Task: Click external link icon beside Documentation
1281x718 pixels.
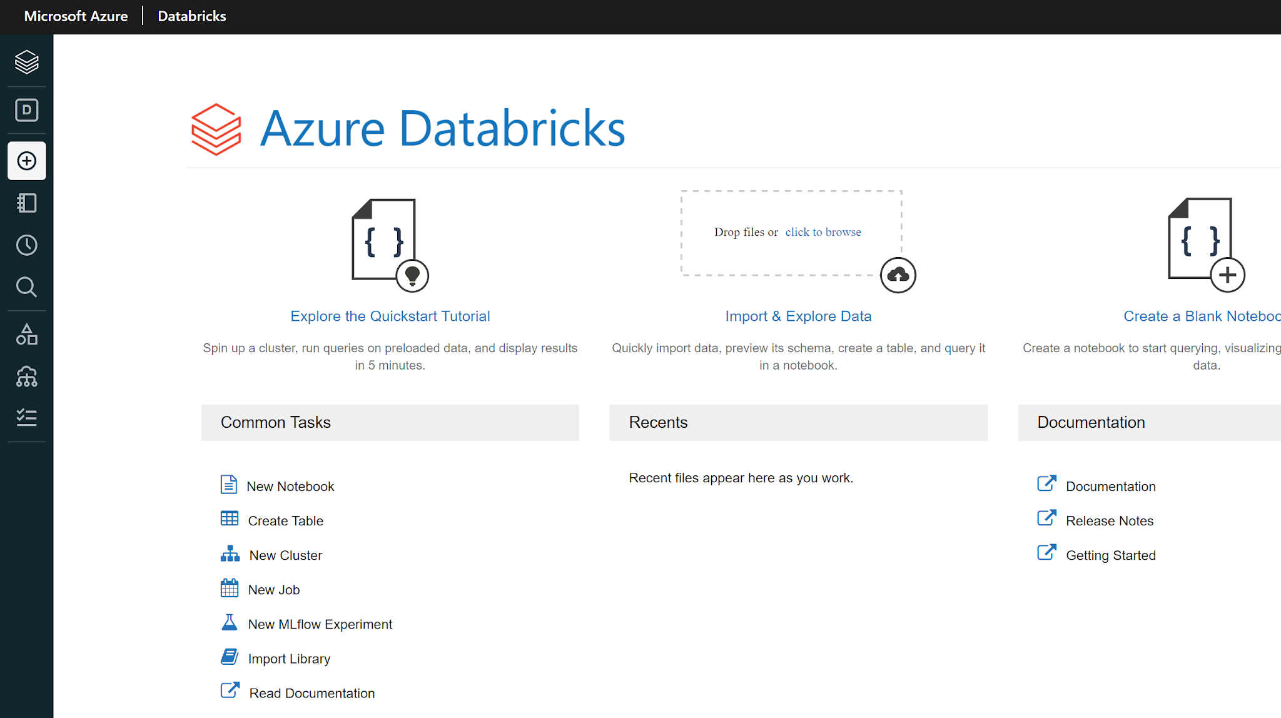Action: pos(1047,483)
